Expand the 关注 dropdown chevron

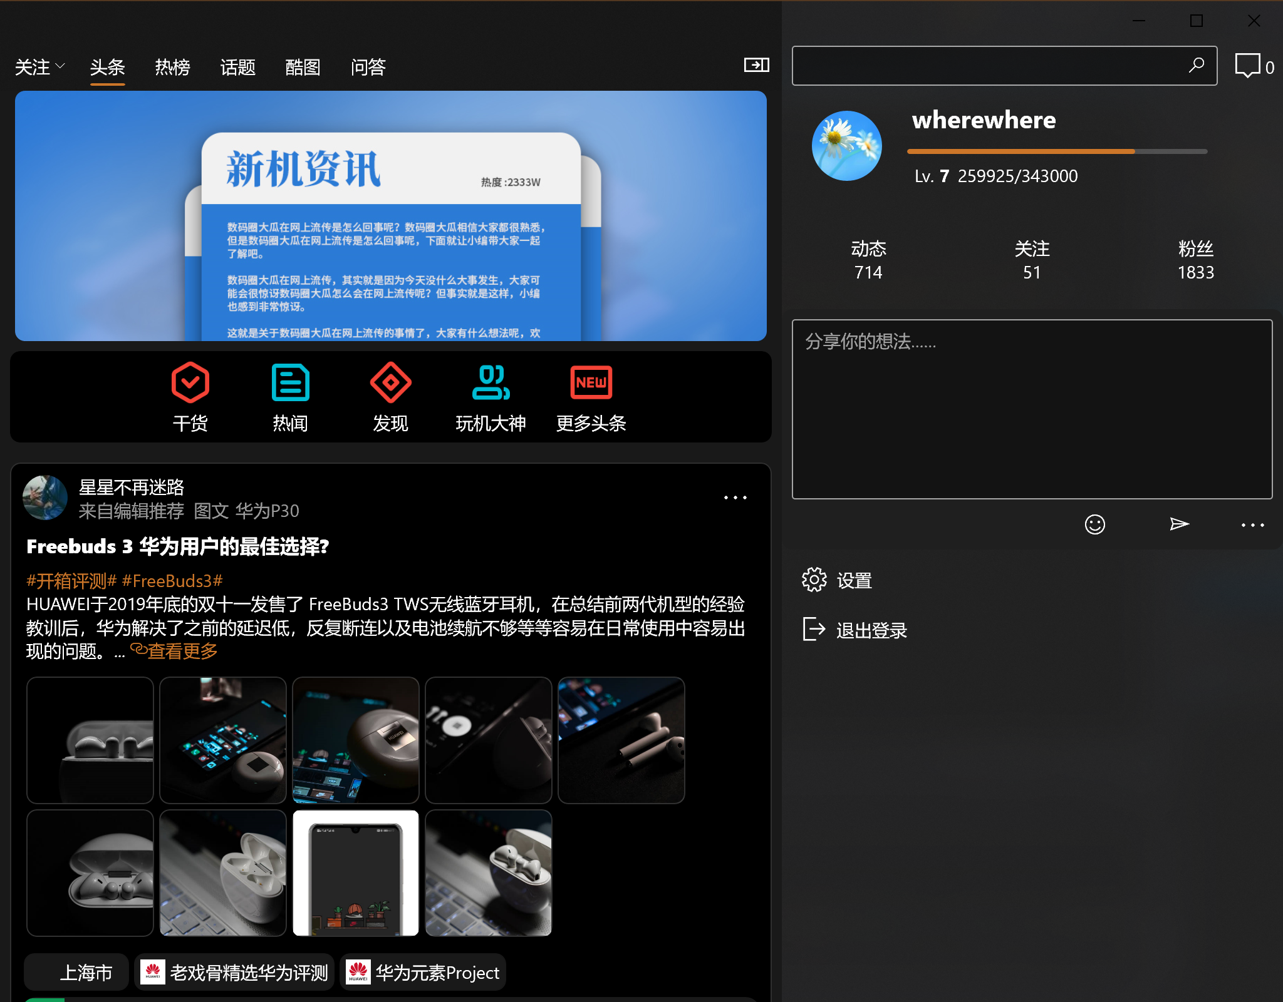coord(60,66)
